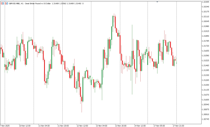Open the Depth of Market icon
This screenshot has height=127, width=210.
point(6,3)
